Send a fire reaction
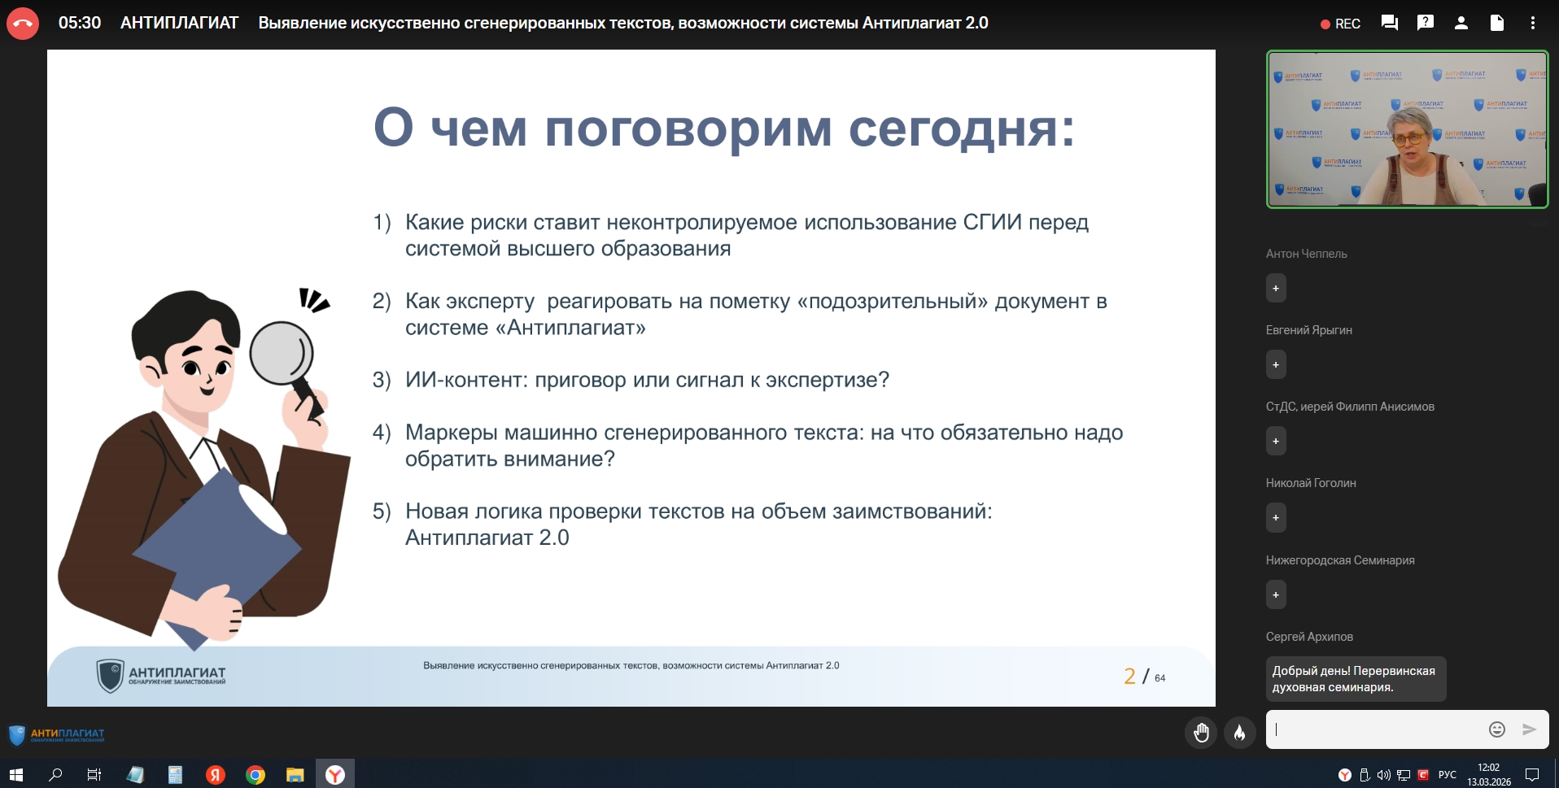Screen dimensions: 1559x788 [1239, 733]
